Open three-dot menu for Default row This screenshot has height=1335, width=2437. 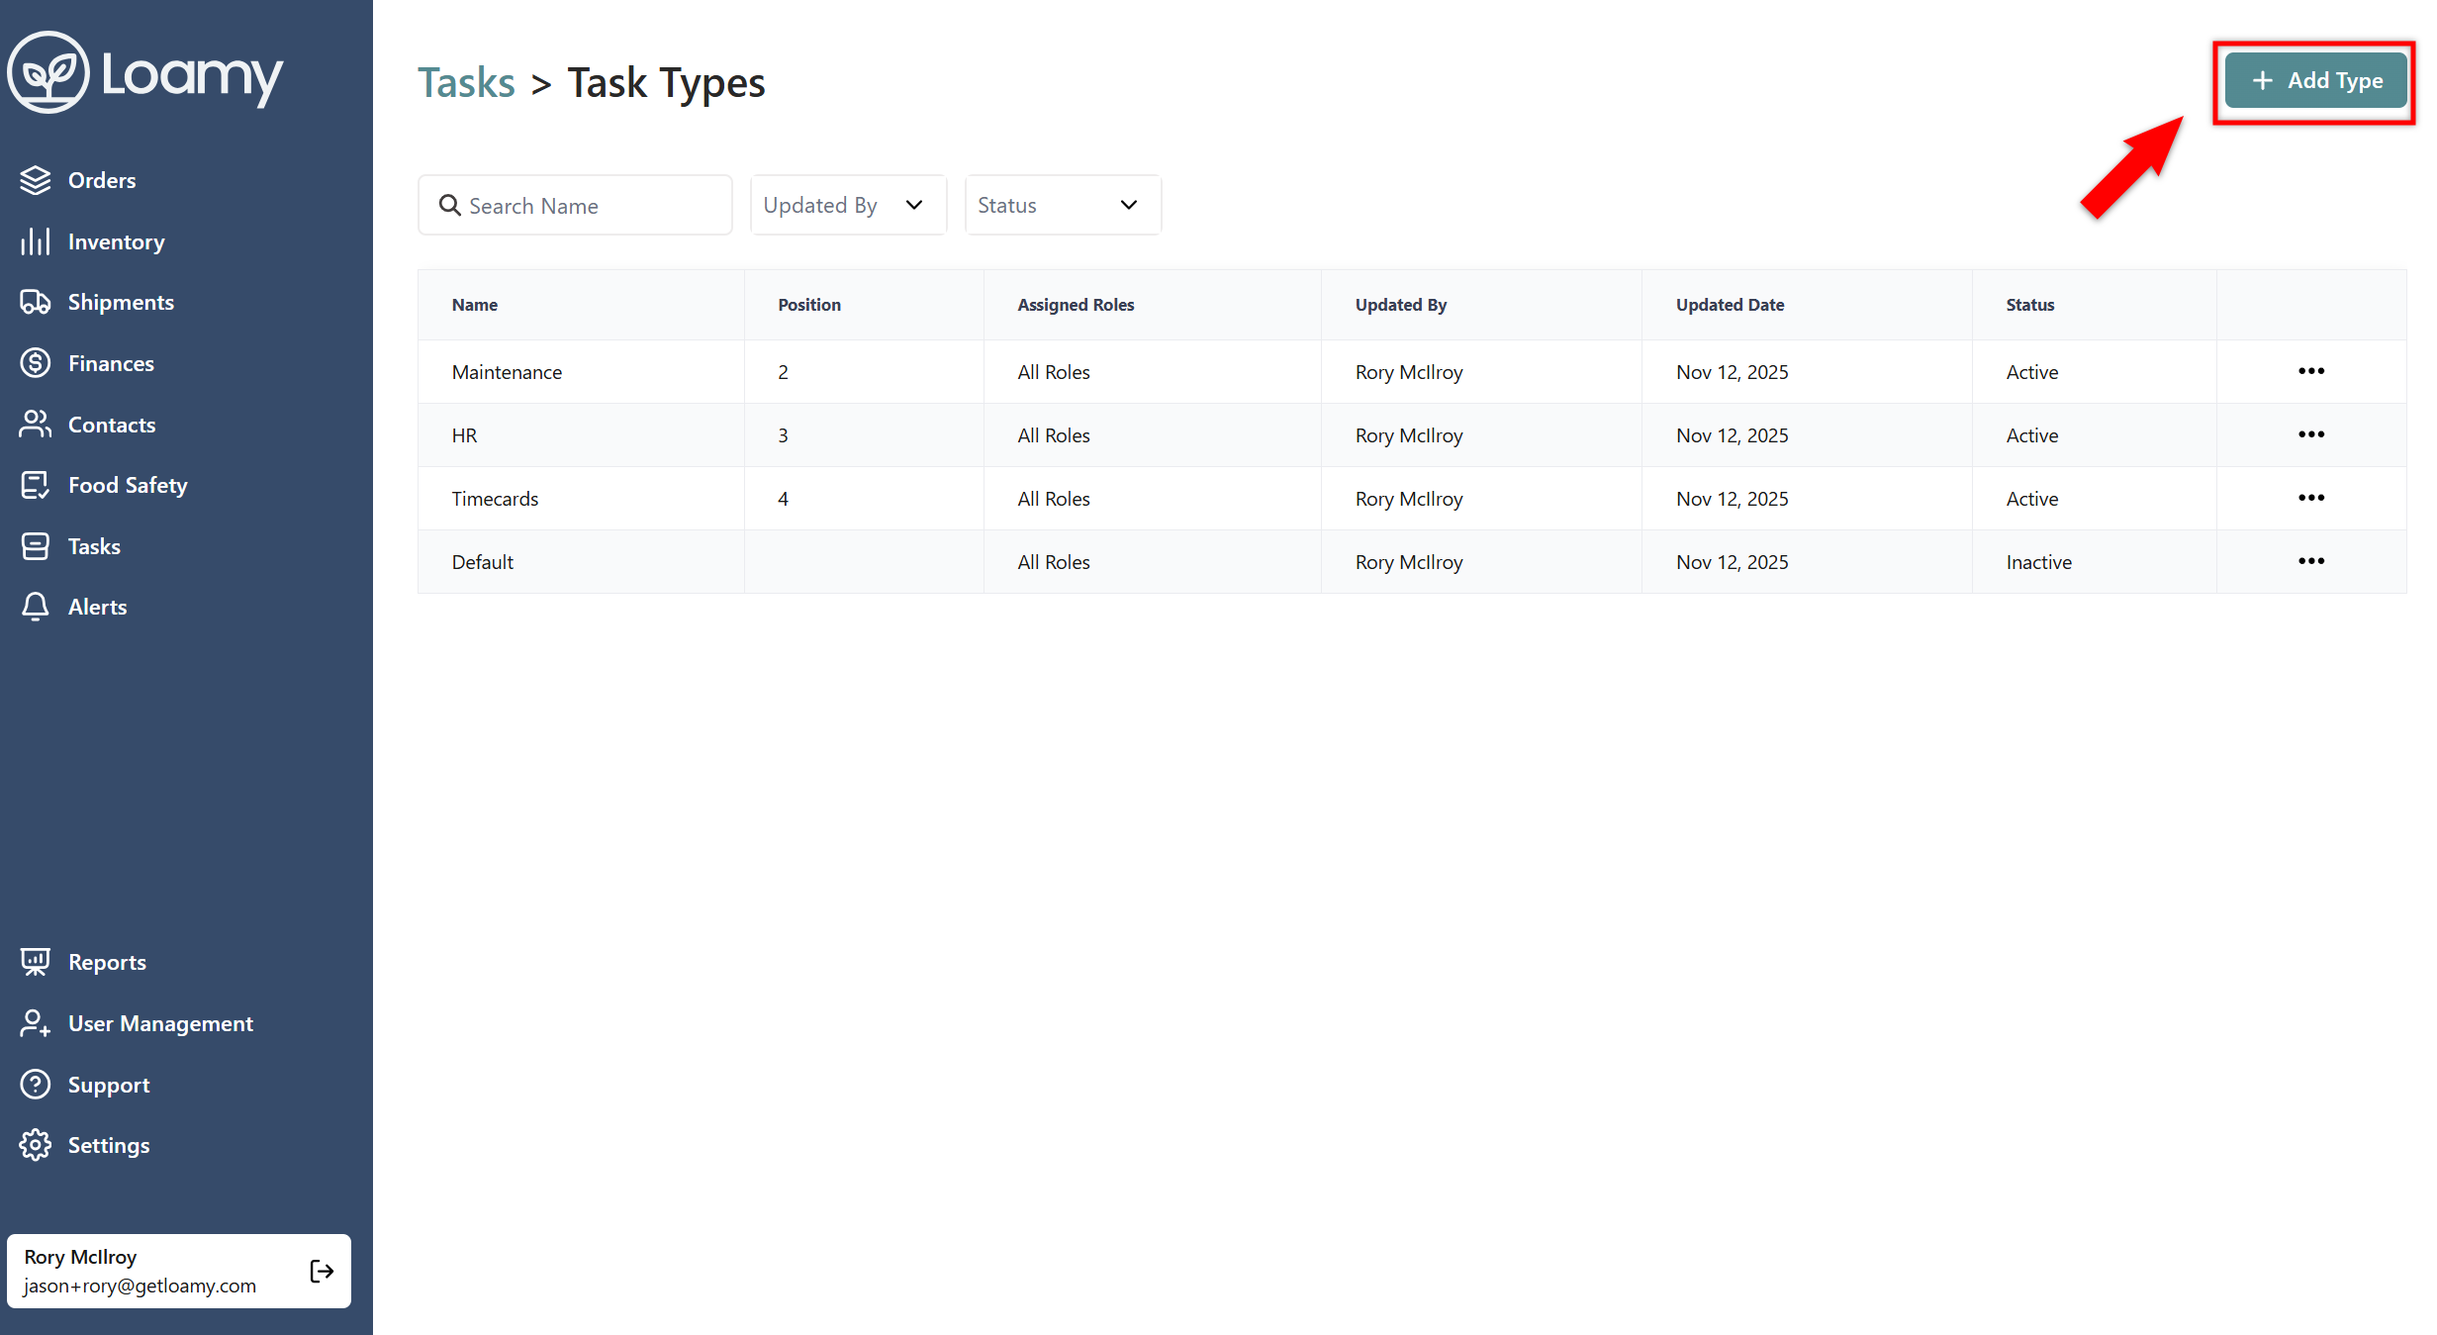(2310, 561)
